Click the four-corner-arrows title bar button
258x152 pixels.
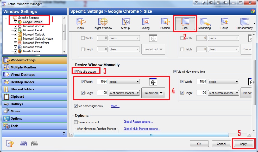[x=218, y=3]
